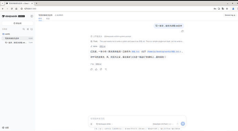Viewport: 238px width, 131px height.
Task: Reload the browser page
Action: pyautogui.click(x=12, y=9)
